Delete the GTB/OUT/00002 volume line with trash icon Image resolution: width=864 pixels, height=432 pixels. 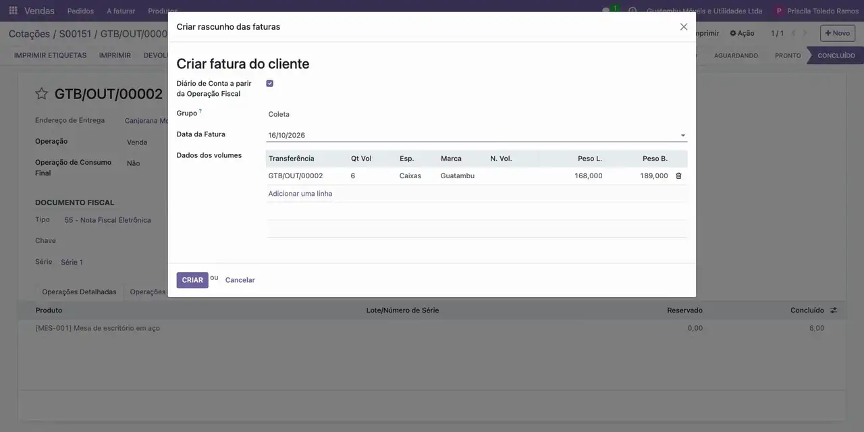tap(679, 175)
